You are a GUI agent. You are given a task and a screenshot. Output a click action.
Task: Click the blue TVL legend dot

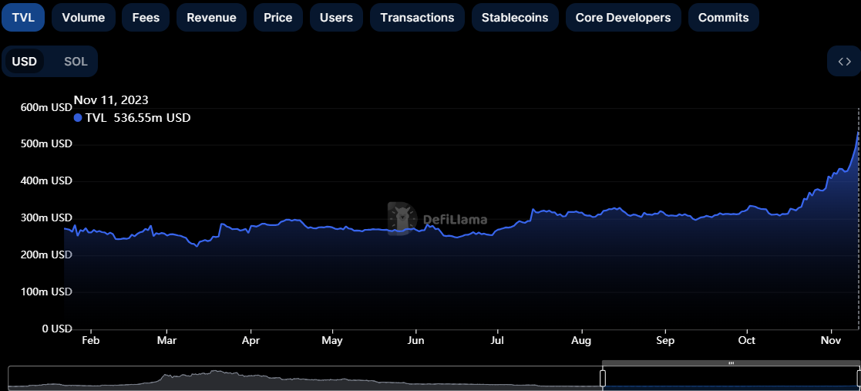[x=78, y=118]
